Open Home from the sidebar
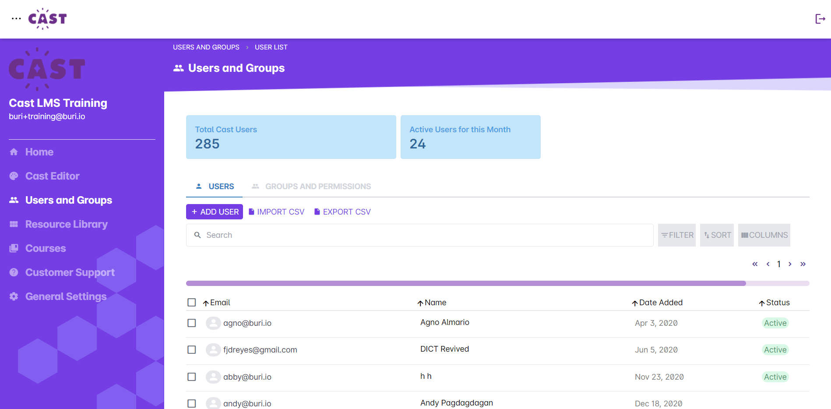 click(x=39, y=152)
